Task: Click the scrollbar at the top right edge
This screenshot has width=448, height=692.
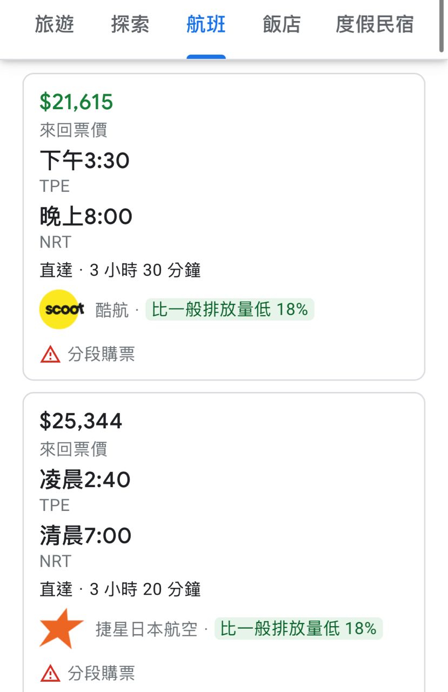Action: pos(442,27)
